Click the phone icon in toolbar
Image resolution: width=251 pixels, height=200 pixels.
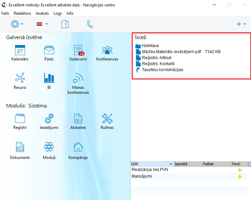[90, 24]
